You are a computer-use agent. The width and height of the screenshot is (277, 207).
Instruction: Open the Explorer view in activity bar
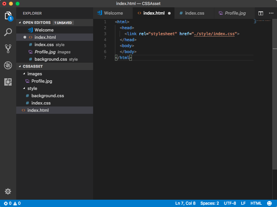click(x=8, y=16)
